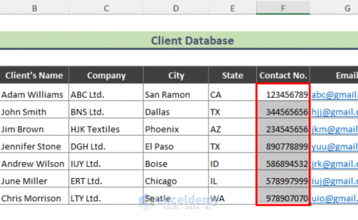The image size is (358, 220).
Task: Open the hjj@gmail email link
Action: coord(334,112)
